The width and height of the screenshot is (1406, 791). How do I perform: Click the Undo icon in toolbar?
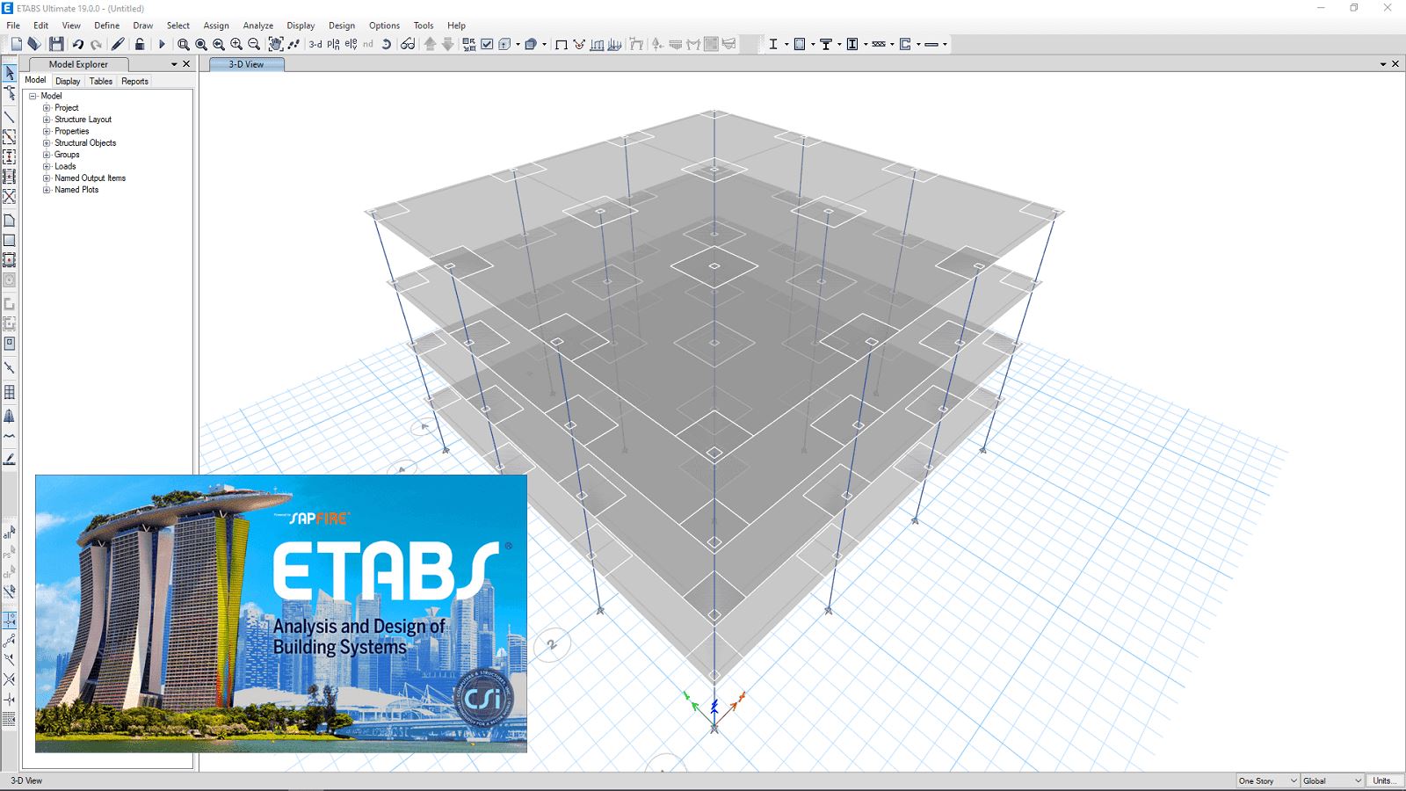tap(78, 42)
